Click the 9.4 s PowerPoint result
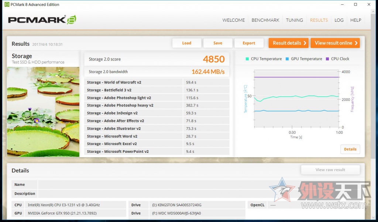 (x=190, y=152)
